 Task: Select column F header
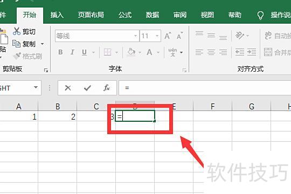tap(212, 106)
